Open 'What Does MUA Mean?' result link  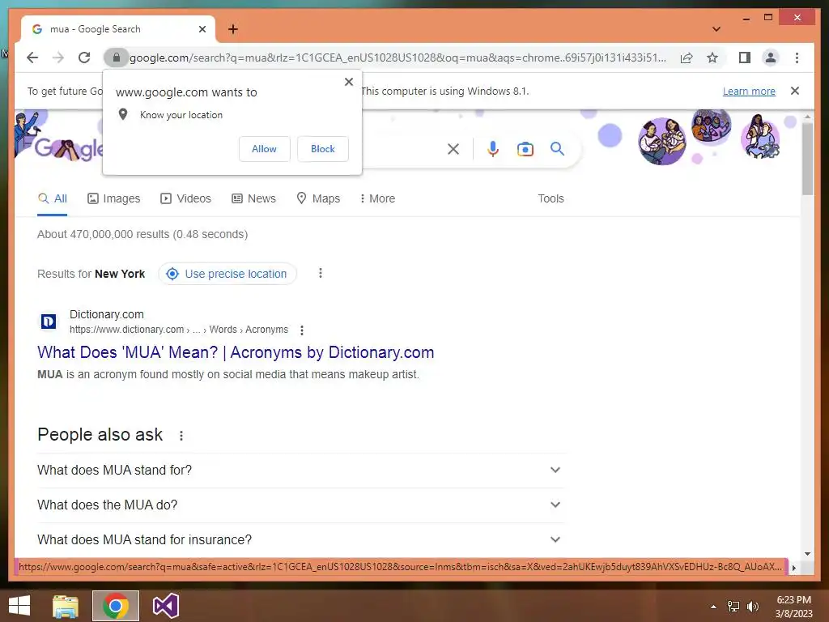tap(236, 353)
